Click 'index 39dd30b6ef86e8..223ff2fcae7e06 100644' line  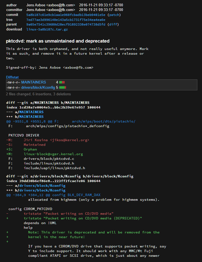tap(53, 181)
